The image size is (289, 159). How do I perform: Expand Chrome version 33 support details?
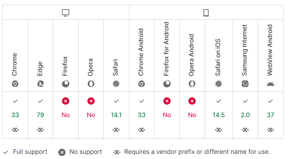(15, 115)
